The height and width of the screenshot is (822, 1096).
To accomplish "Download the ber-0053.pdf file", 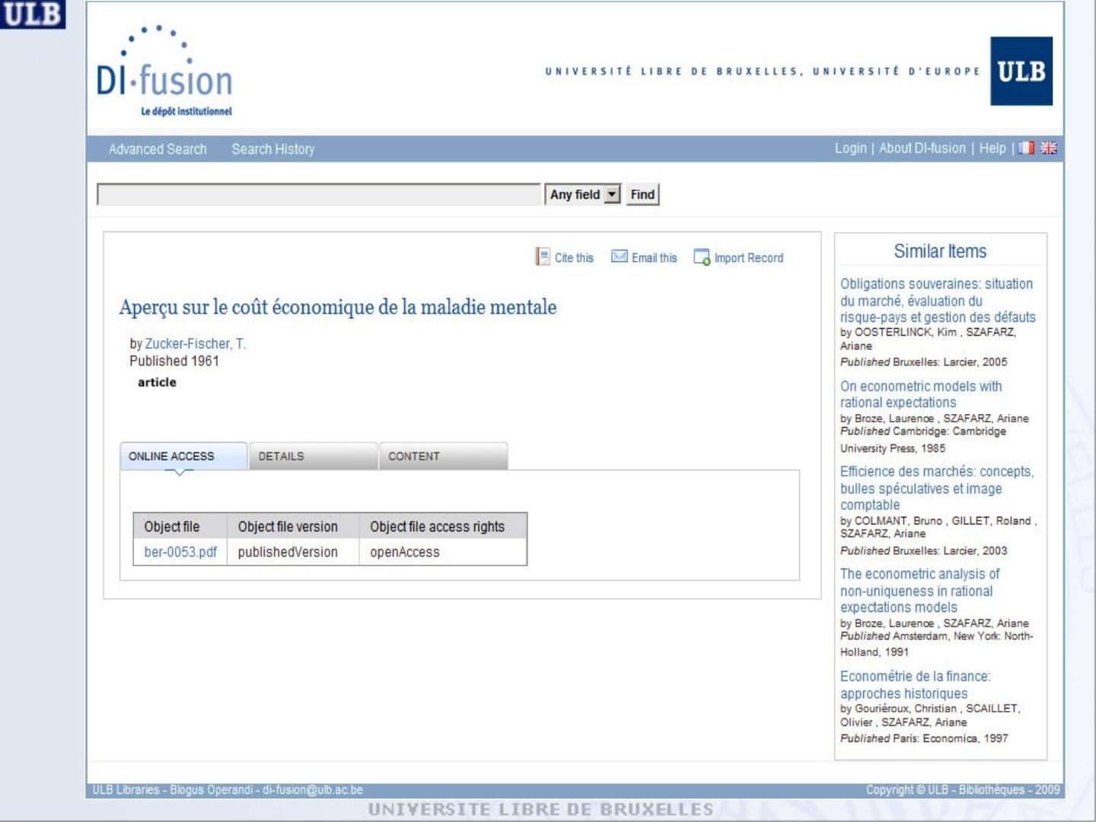I will (180, 552).
